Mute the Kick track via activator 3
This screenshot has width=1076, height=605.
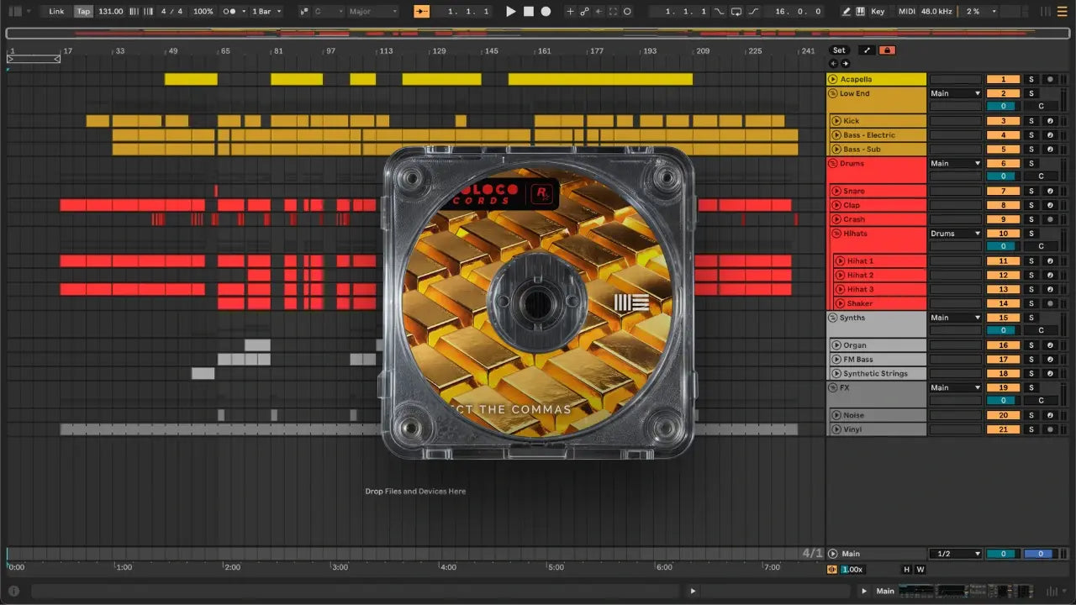1003,121
